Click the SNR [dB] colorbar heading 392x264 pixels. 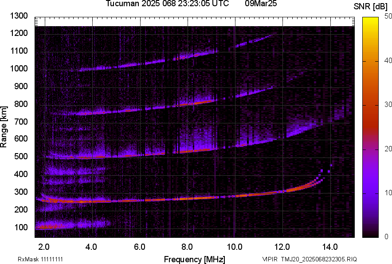[371, 7]
